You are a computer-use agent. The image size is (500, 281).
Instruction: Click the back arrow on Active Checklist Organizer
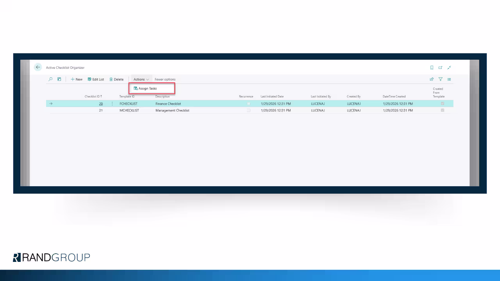click(x=38, y=67)
